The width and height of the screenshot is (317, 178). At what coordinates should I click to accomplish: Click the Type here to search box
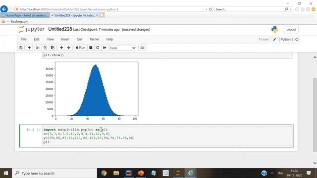(54, 173)
